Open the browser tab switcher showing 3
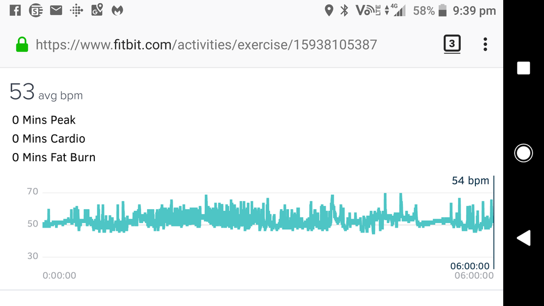 (452, 44)
